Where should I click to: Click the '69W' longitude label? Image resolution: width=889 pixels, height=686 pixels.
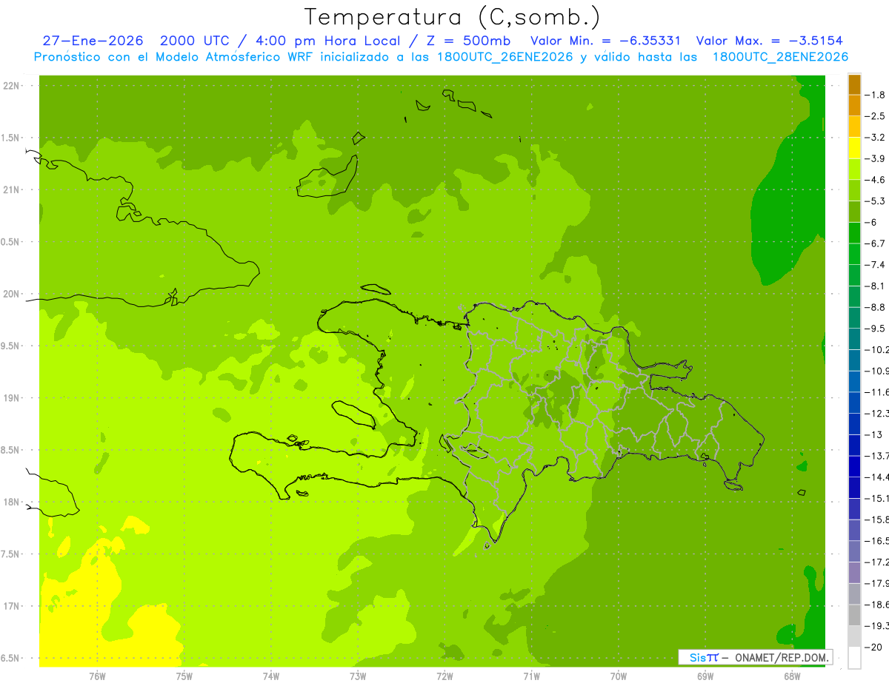(x=705, y=675)
